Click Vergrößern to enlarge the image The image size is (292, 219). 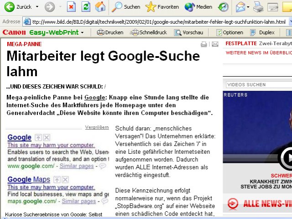[97, 127]
